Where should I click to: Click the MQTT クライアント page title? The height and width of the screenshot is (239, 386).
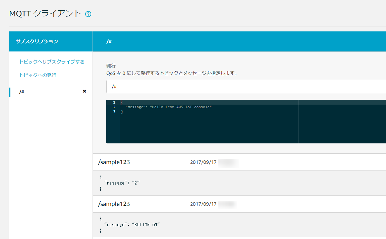click(x=45, y=14)
